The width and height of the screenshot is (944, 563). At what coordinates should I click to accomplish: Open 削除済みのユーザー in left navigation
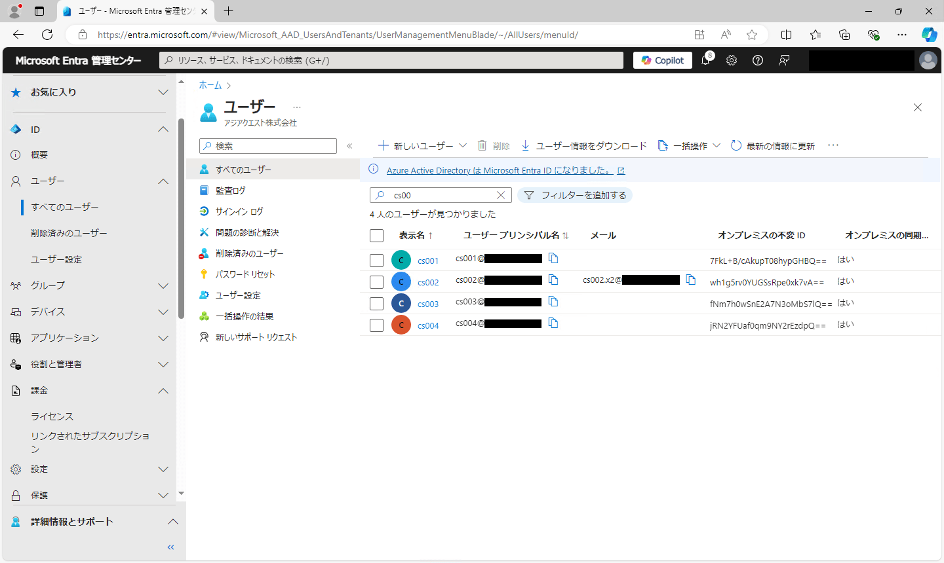pos(69,233)
